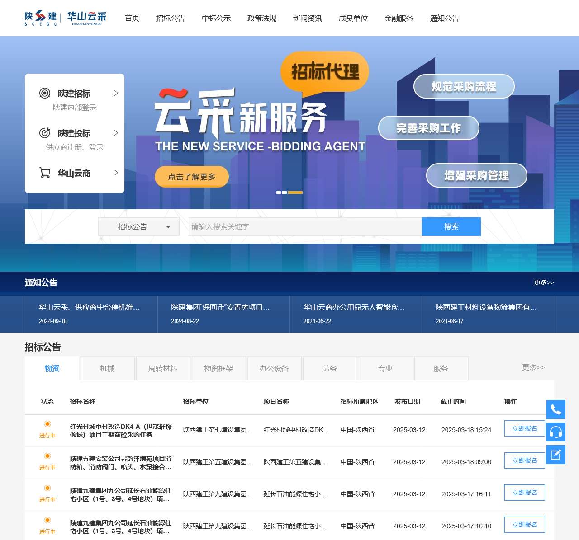Open 中标公示 in the top navigation
Screen dimensions: 579x540
(216, 18)
